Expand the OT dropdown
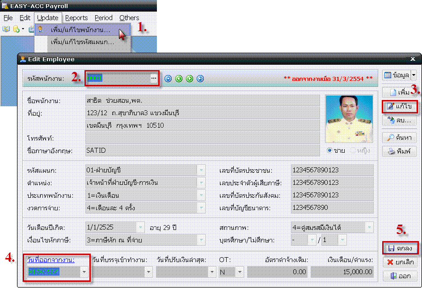 tap(240, 271)
